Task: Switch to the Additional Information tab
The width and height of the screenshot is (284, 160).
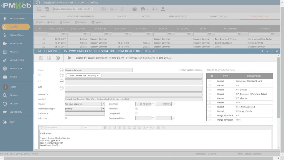Action: point(80,16)
